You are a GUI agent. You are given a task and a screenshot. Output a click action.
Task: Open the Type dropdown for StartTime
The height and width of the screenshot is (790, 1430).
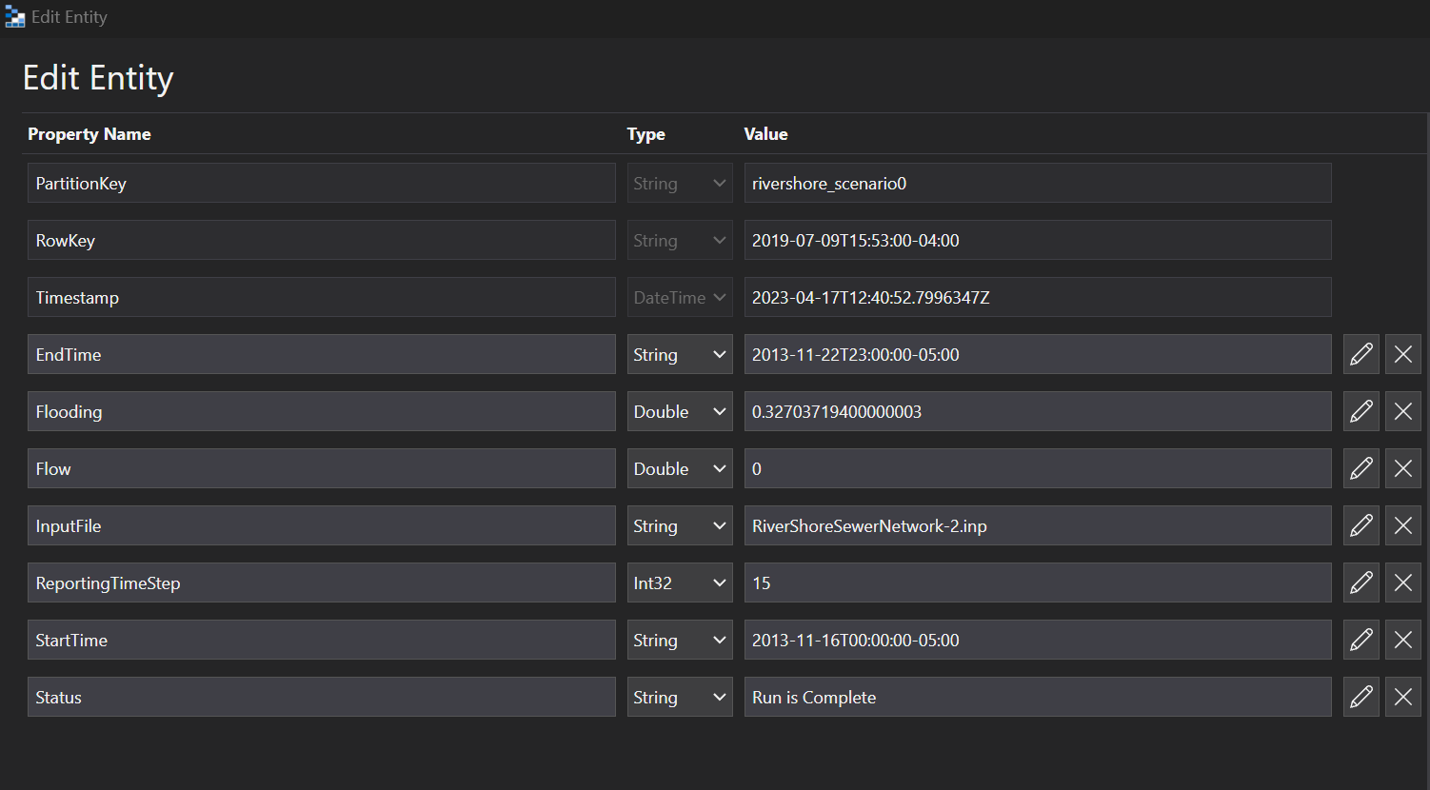click(x=680, y=640)
